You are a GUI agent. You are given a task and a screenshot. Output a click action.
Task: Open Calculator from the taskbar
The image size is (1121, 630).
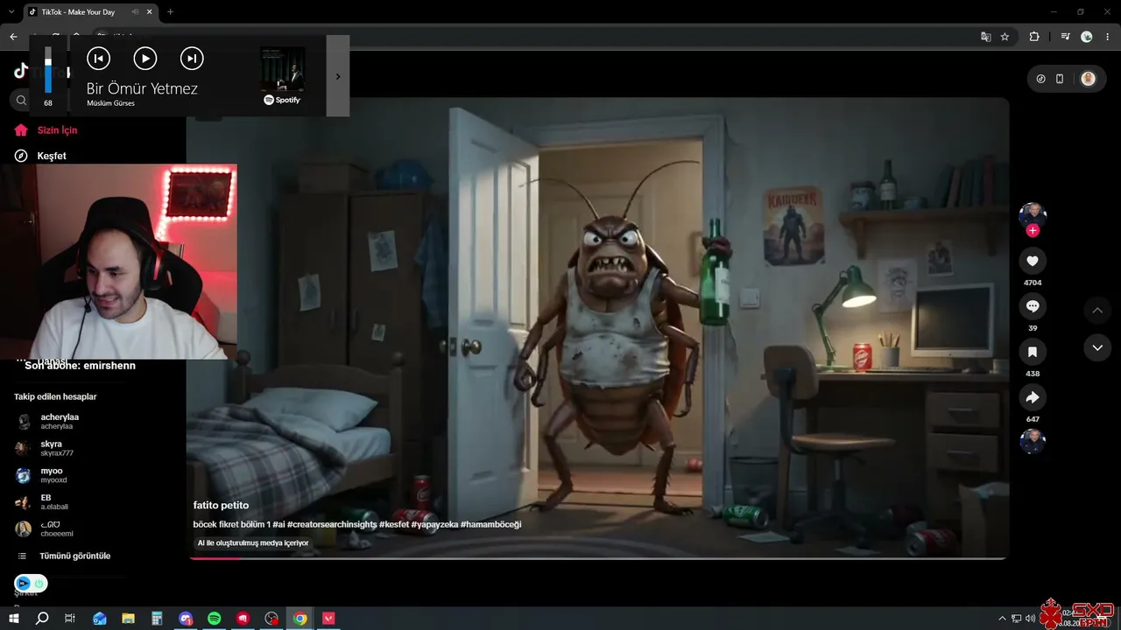pos(157,619)
